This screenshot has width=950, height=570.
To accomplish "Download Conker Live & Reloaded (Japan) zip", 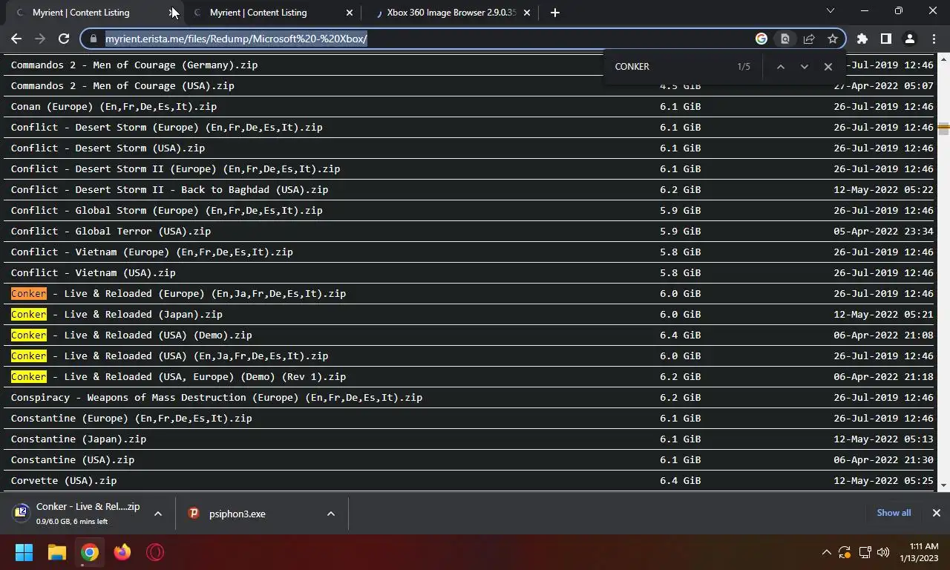I will pos(117,314).
